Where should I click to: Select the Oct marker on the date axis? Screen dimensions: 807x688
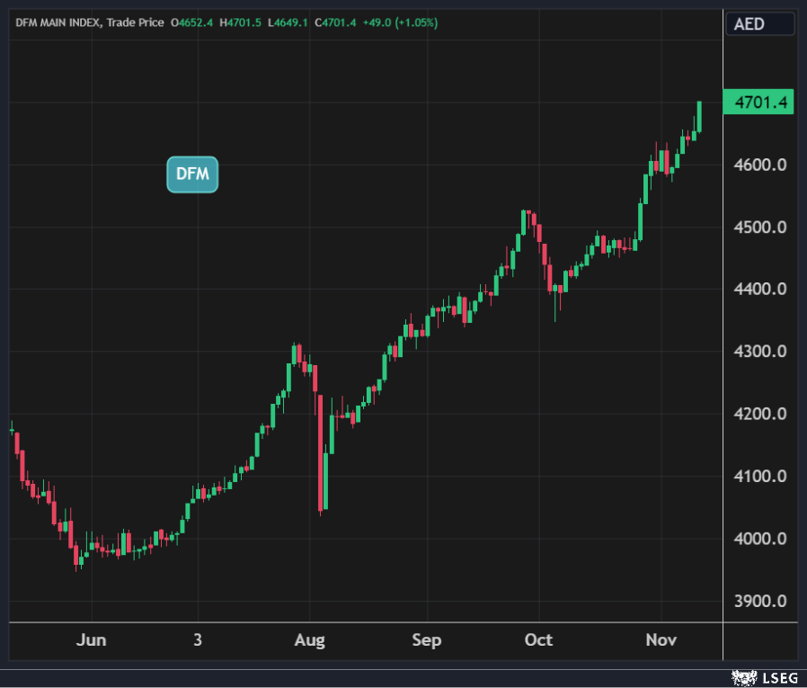click(x=538, y=640)
